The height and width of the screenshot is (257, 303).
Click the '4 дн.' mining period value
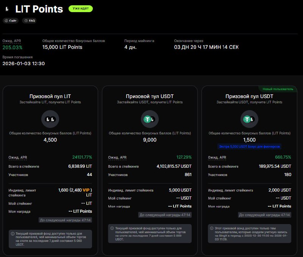[x=130, y=47]
